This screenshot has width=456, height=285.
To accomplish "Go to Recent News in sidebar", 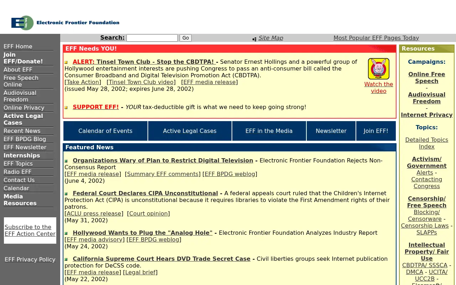I will pyautogui.click(x=22, y=131).
